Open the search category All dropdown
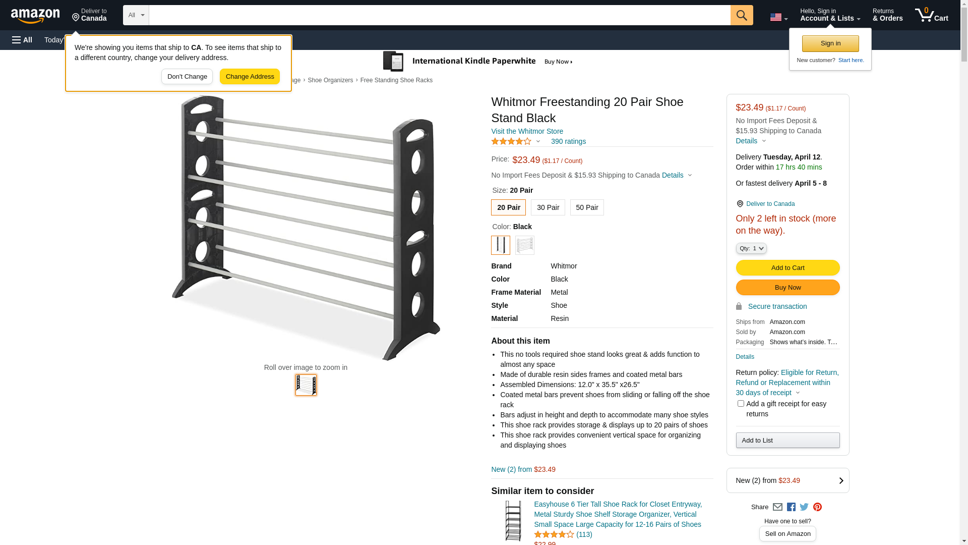This screenshot has height=545, width=968. [x=136, y=15]
